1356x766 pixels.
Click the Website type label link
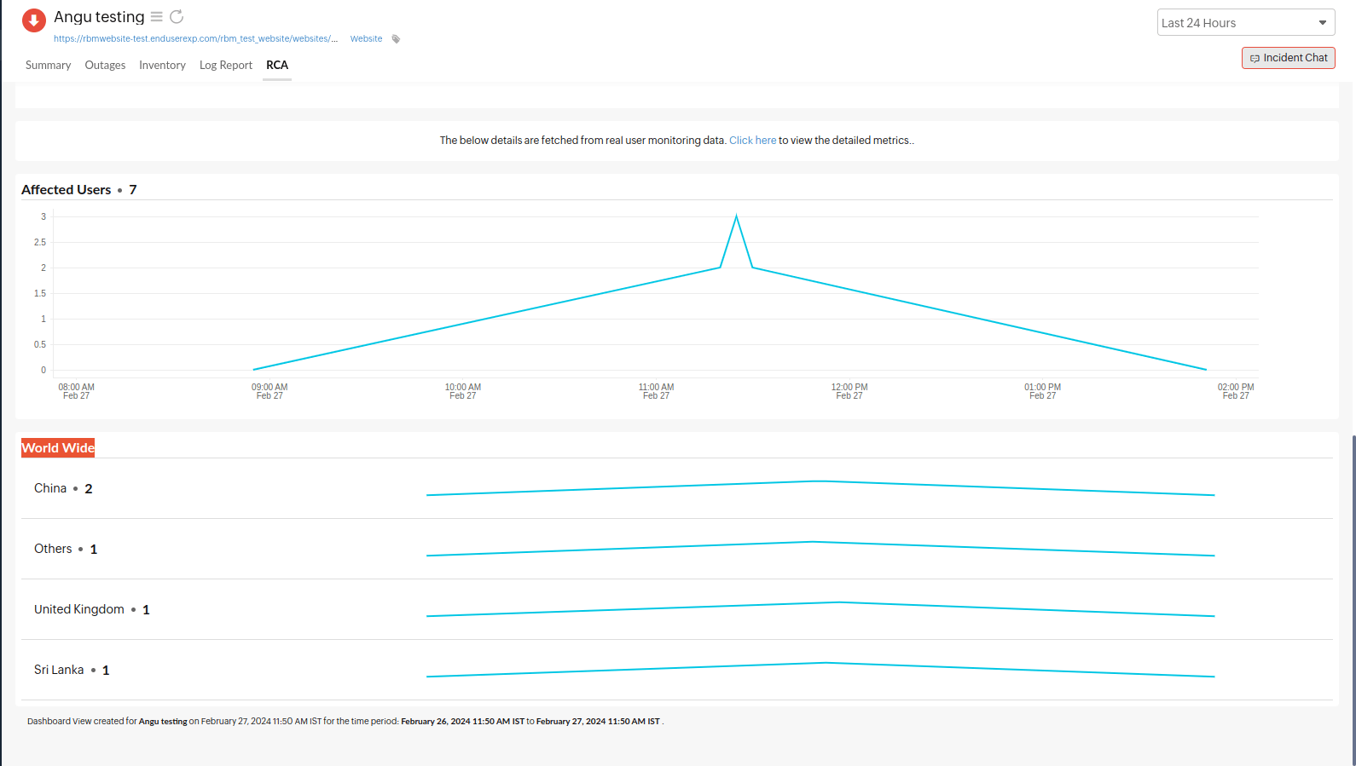point(366,39)
